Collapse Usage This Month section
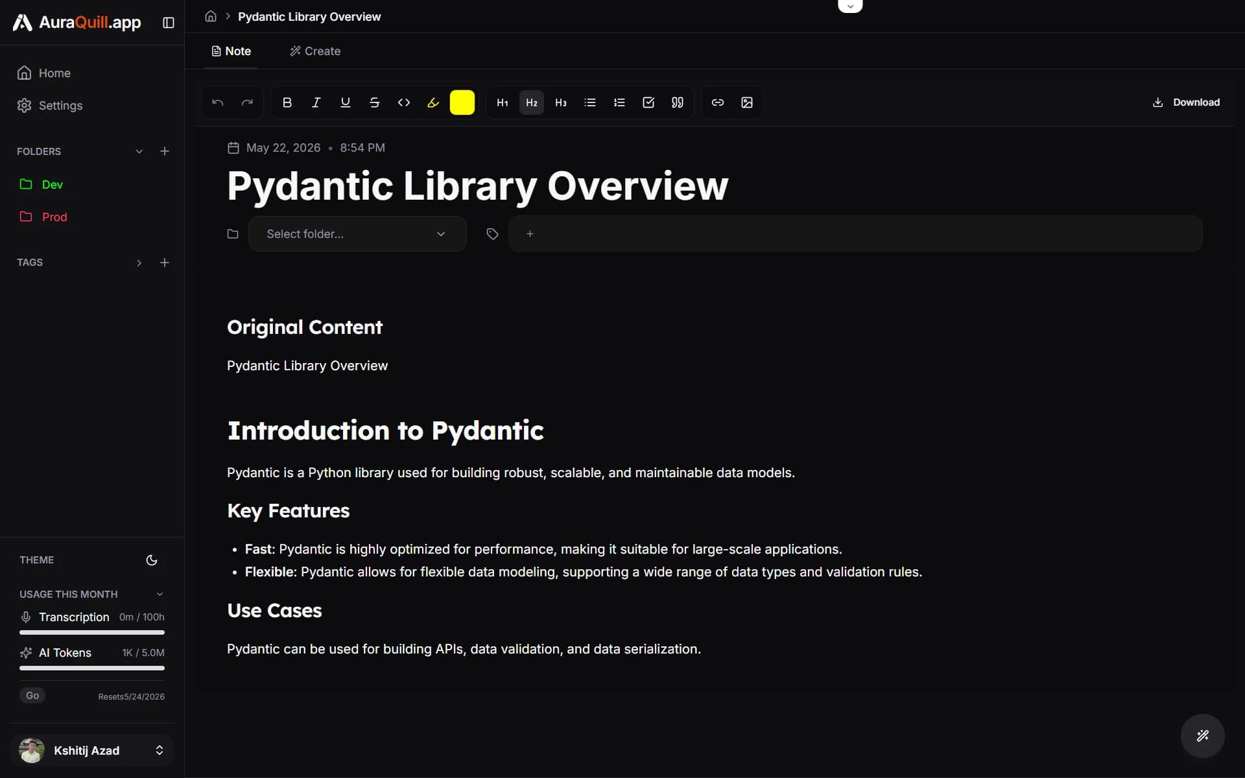 coord(160,595)
